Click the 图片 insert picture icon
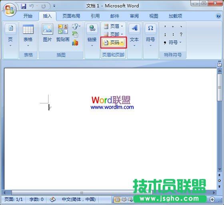The width and height of the screenshot is (224, 205). click(48, 33)
